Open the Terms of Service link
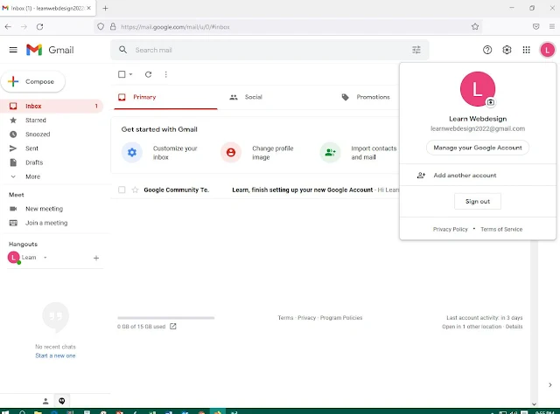 tap(501, 230)
